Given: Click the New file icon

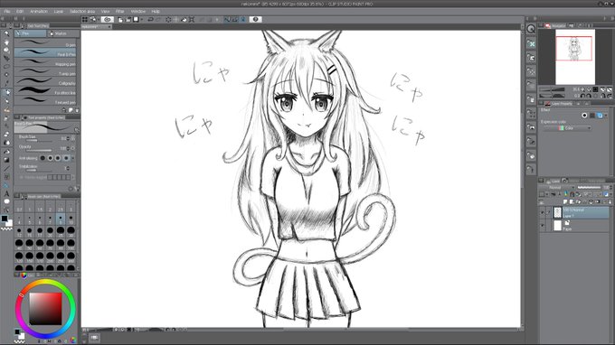Looking at the screenshot, I should click(x=120, y=19).
